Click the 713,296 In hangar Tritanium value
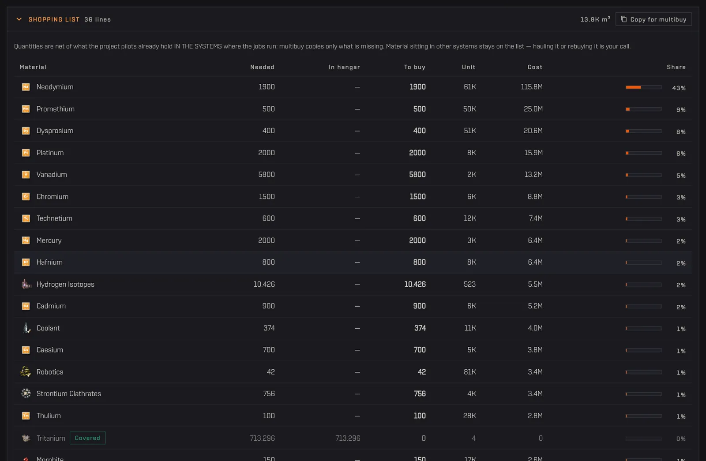Screen dimensions: 706x461 pyautogui.click(x=348, y=439)
